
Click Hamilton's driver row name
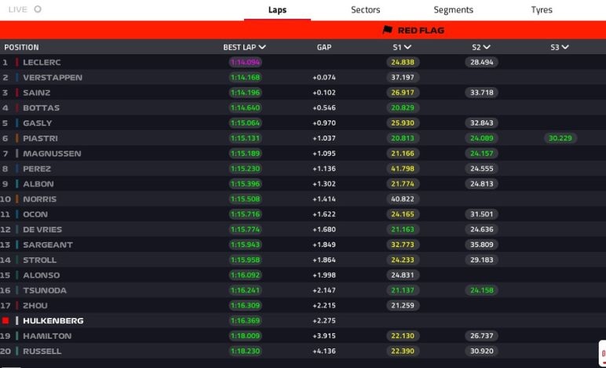click(47, 336)
